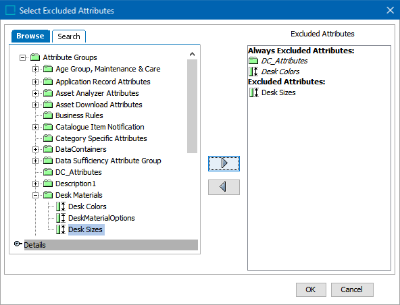Click the Details pin icon
The height and width of the screenshot is (305, 400).
tap(18, 244)
